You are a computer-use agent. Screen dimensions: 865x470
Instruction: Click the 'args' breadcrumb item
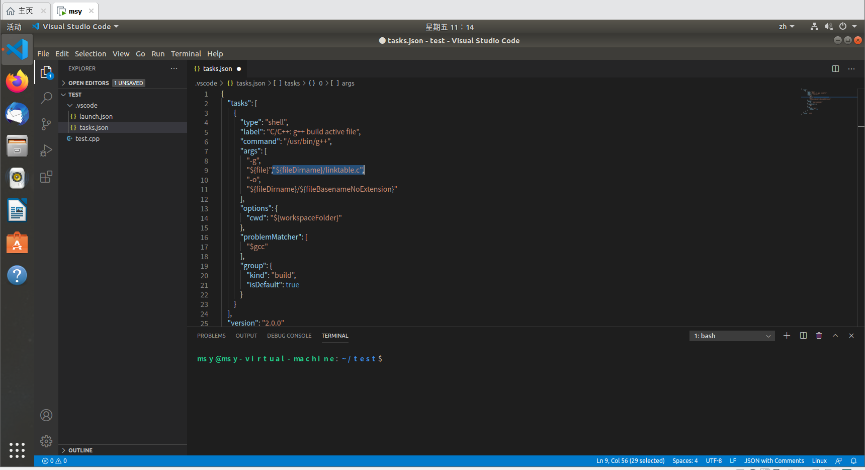pos(343,84)
